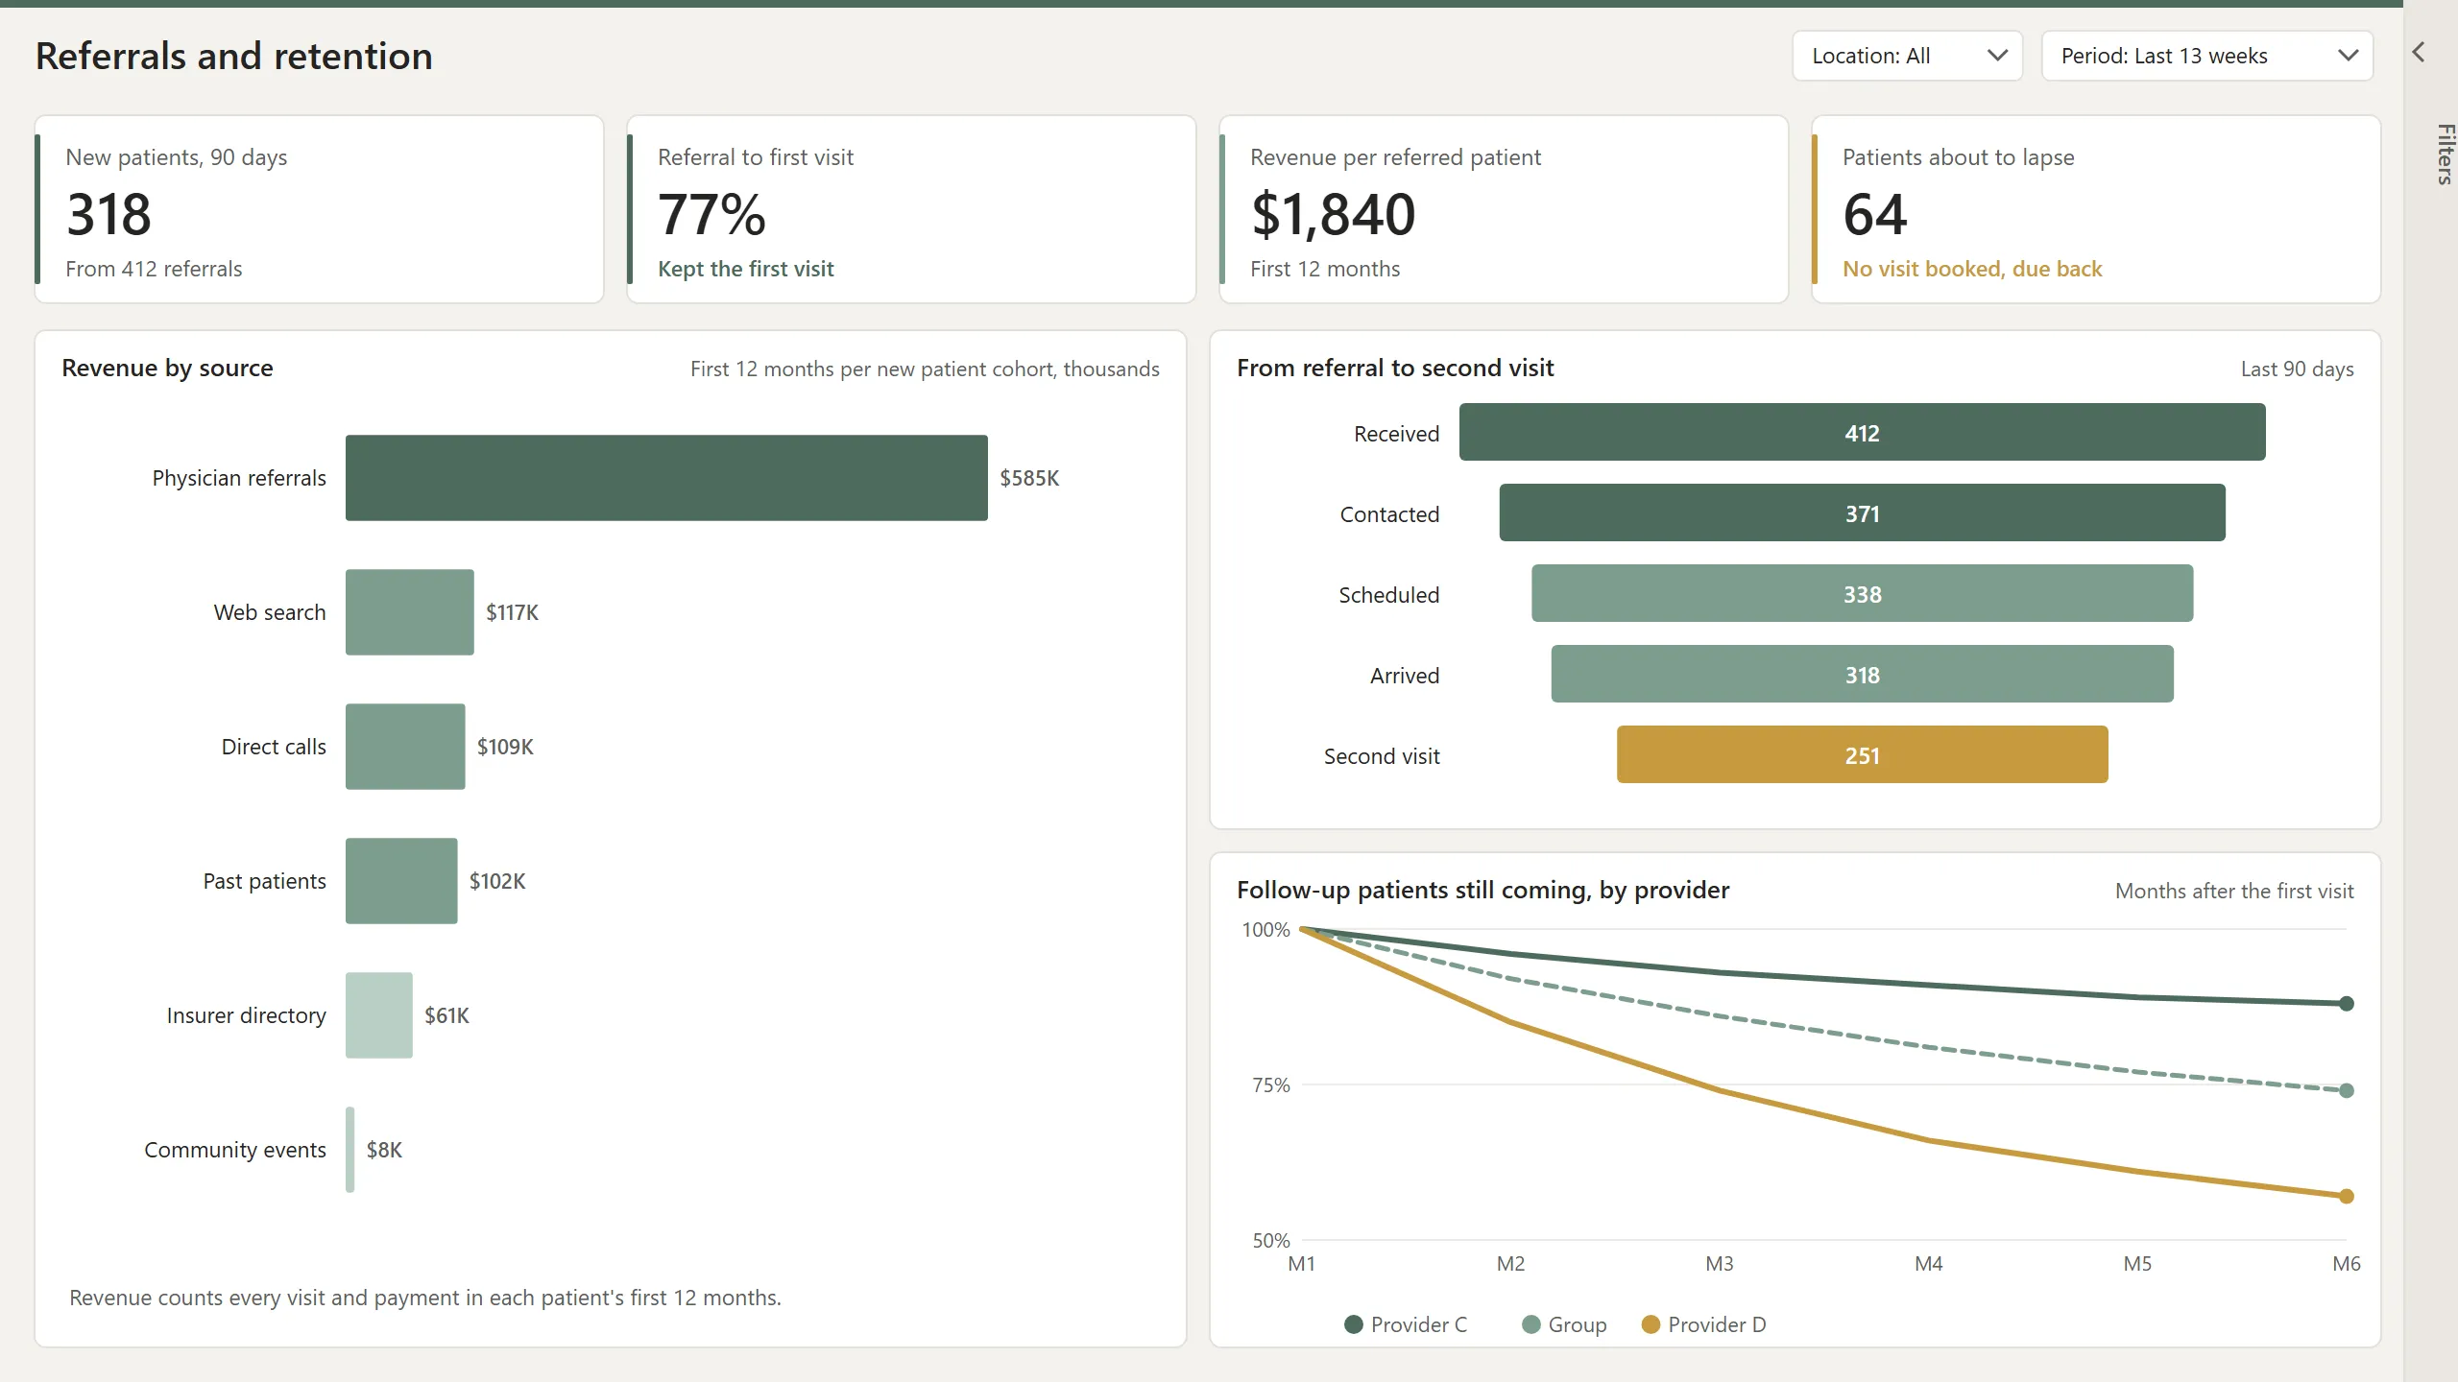The width and height of the screenshot is (2458, 1382).
Task: Click the M3 axis label
Action: (1720, 1264)
